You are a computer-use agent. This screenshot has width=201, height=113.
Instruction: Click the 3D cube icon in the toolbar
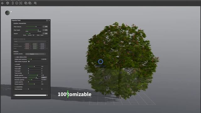click(8, 3)
